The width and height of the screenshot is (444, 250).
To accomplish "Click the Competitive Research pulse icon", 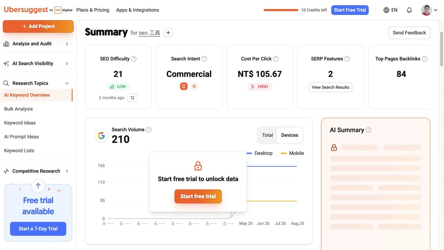I will [x=6, y=171].
